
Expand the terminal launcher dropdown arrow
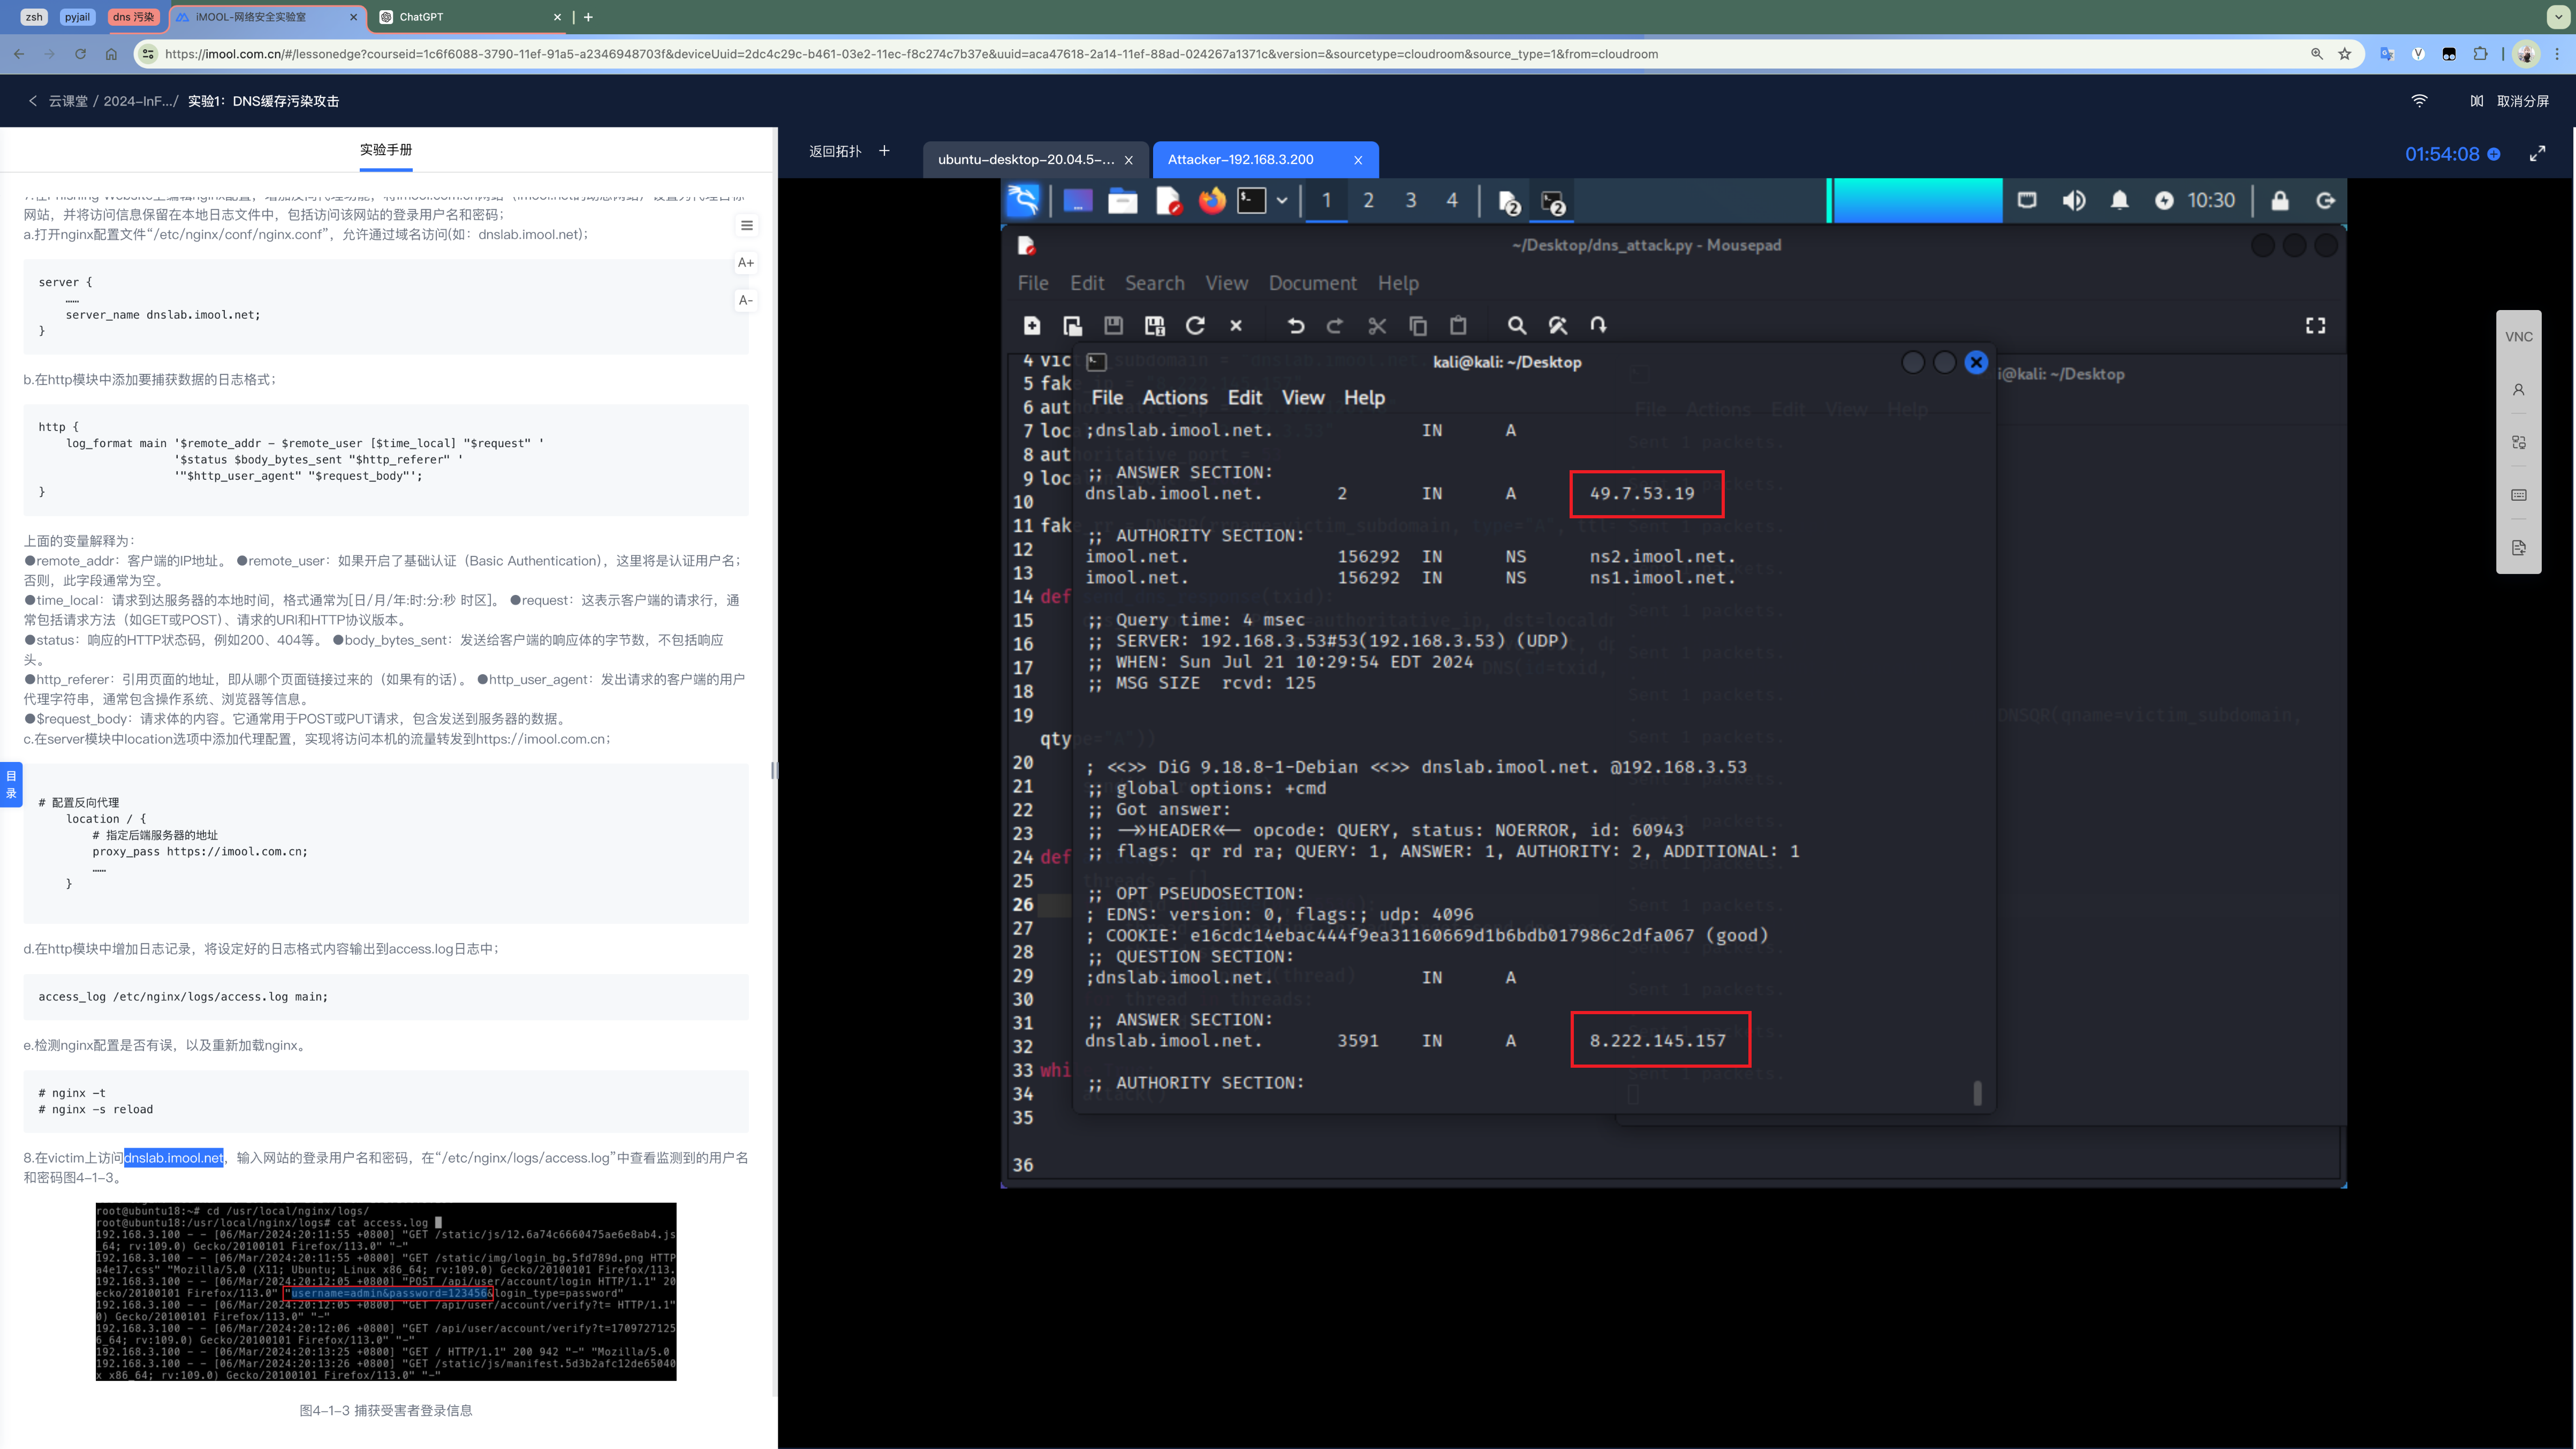tap(1282, 201)
